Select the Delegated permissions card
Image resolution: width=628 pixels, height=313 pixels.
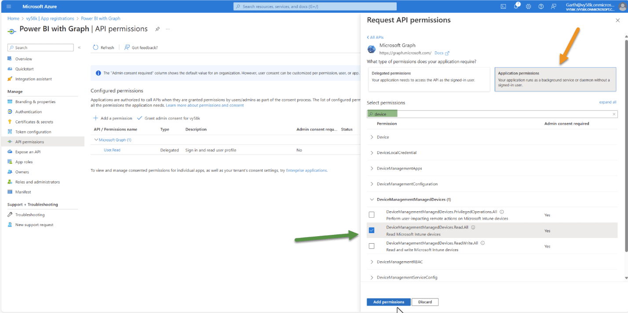[429, 79]
